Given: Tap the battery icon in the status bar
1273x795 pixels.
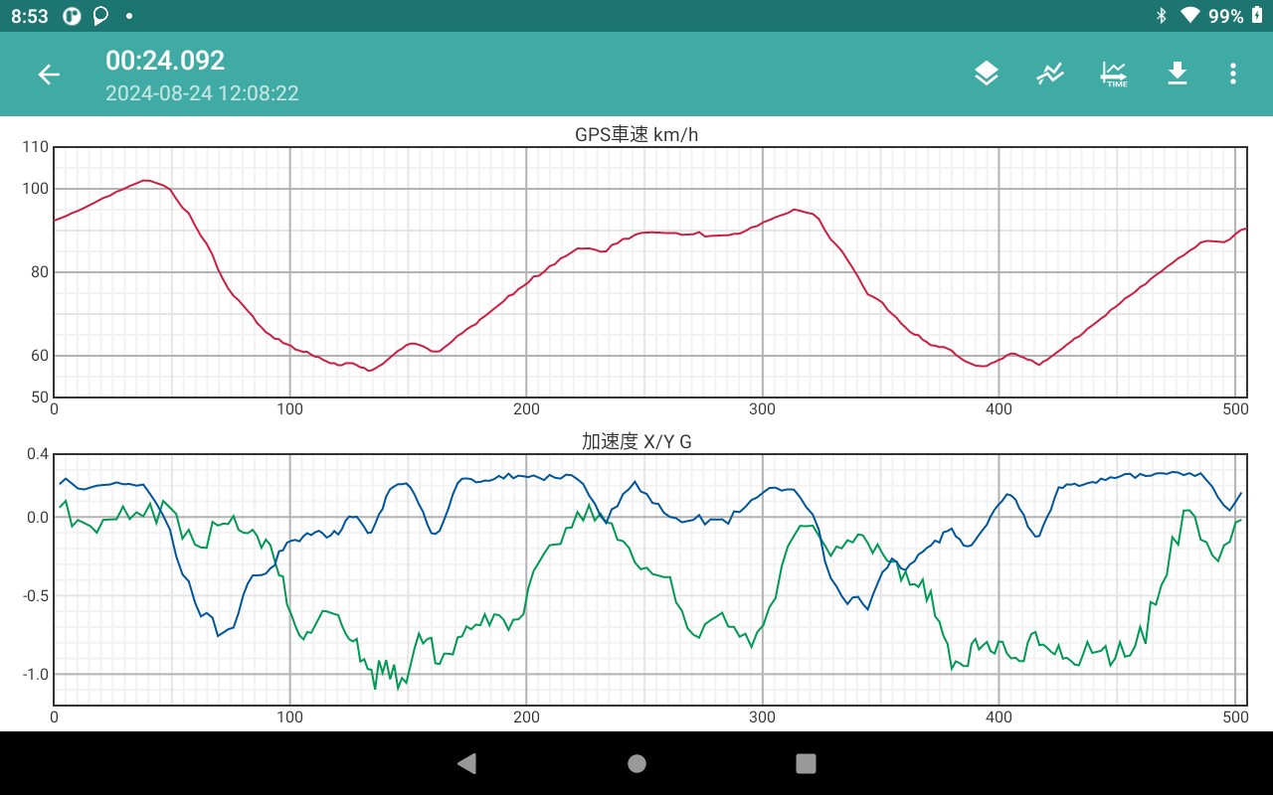Looking at the screenshot, I should click(x=1257, y=16).
